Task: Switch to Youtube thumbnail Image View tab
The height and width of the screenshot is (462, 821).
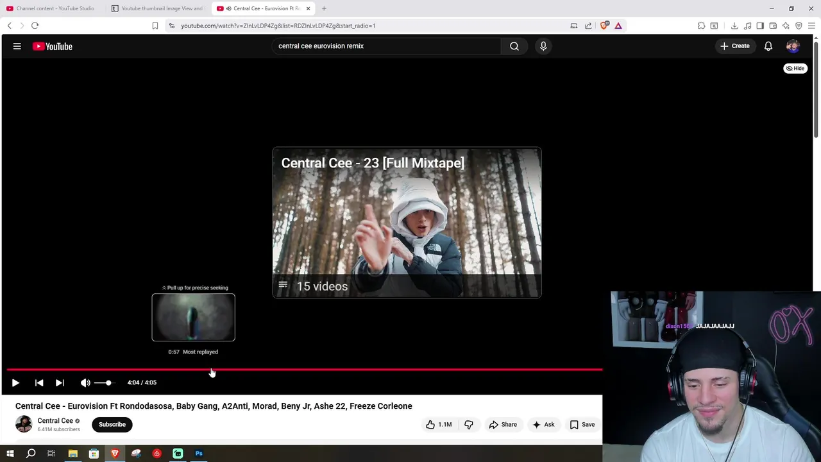Action: (157, 8)
